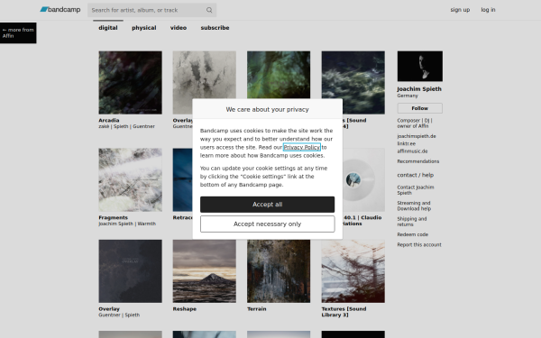Click 'Joachim Spieth | Warmth' artist text
541x338 pixels.
(127, 224)
